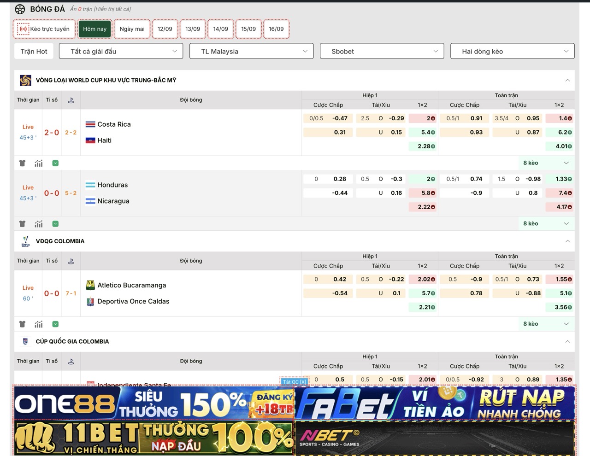This screenshot has height=456, width=590.
Task: Click the CONCACAF World Cup qualifier league logo
Action: tap(25, 80)
